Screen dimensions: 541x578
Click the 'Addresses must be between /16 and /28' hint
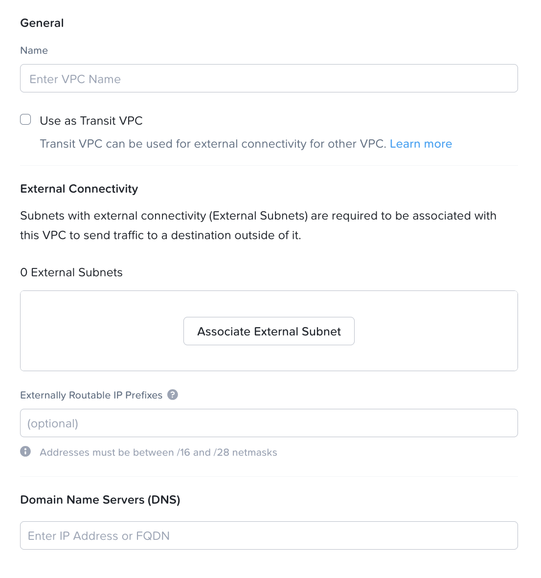[x=158, y=452]
